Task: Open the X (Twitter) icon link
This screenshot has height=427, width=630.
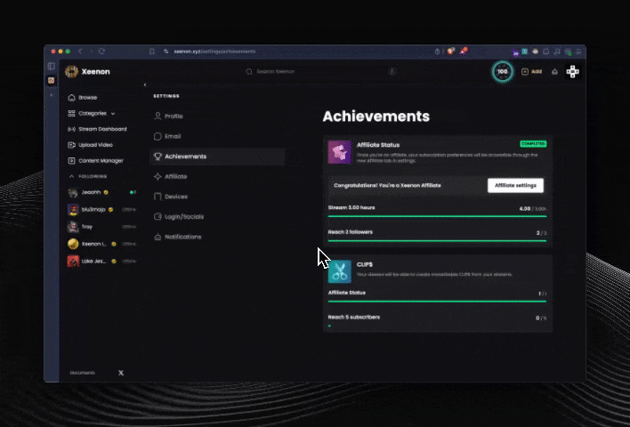Action: pos(121,373)
